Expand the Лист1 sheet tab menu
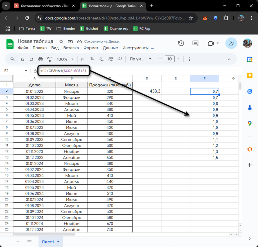This screenshot has height=247, width=258. click(58, 242)
